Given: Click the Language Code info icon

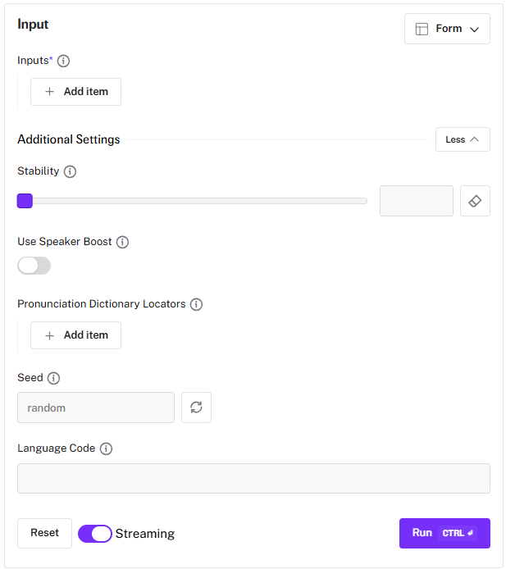Looking at the screenshot, I should pos(106,448).
